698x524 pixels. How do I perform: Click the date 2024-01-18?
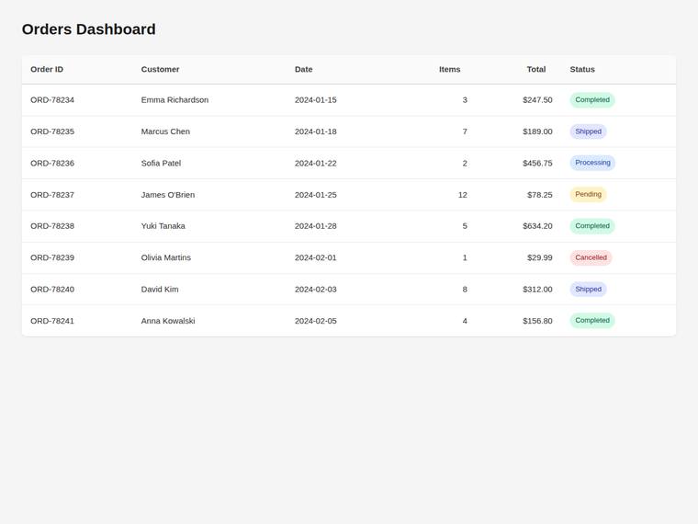316,131
